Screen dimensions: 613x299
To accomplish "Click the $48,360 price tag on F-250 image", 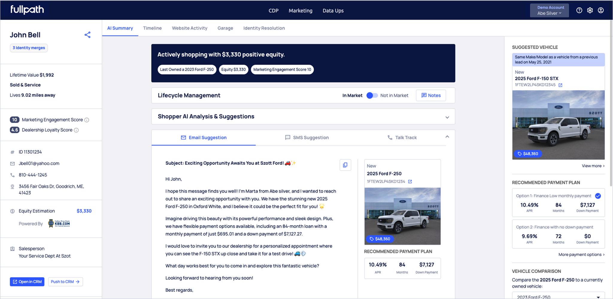I will 380,239.
